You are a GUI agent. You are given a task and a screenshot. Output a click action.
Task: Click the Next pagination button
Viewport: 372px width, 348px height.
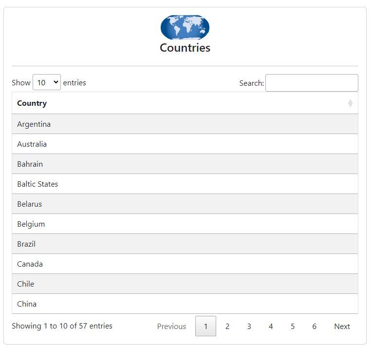342,327
